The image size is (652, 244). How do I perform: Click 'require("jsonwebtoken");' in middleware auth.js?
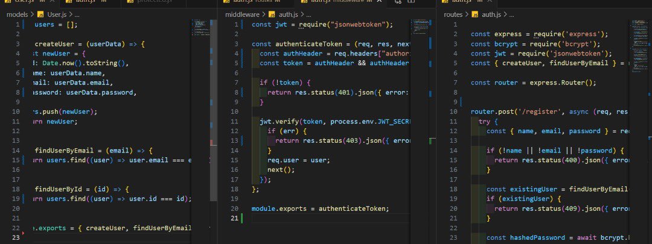pyautogui.click(x=346, y=25)
